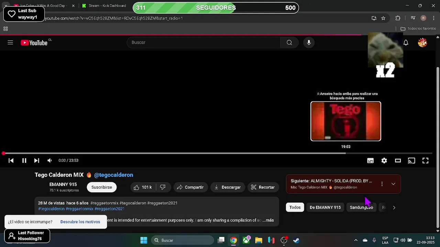Dislike the video
Image resolution: width=440 pixels, height=247 pixels.
point(163,187)
